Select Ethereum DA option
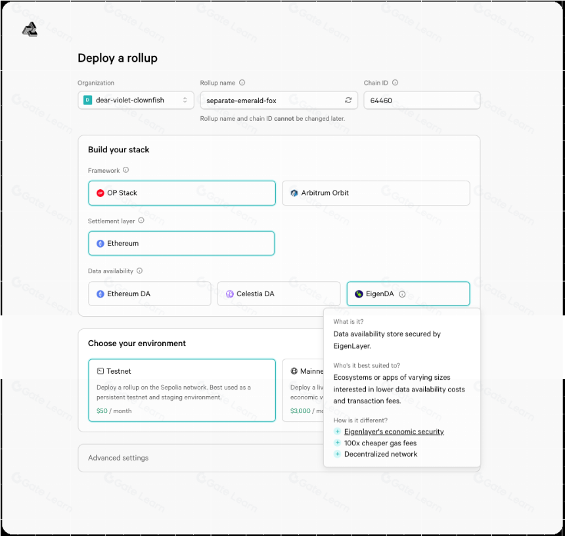This screenshot has width=565, height=536. (150, 294)
